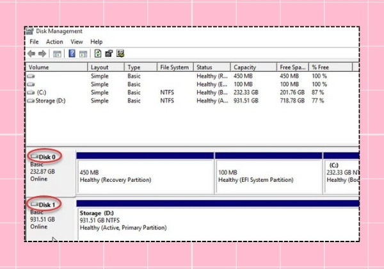
Task: Click the 232.87 GB size under Disk 0
Action: (x=42, y=172)
